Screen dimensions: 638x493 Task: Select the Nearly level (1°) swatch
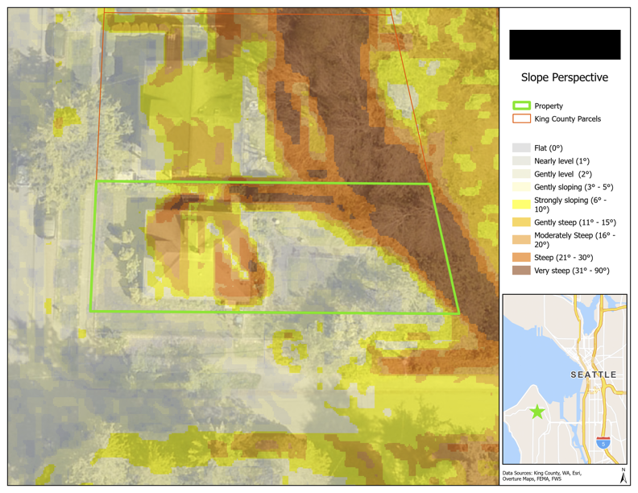521,161
